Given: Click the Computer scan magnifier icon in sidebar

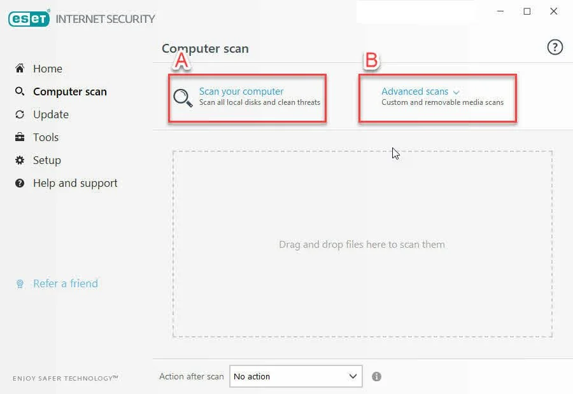Looking at the screenshot, I should click(x=20, y=92).
